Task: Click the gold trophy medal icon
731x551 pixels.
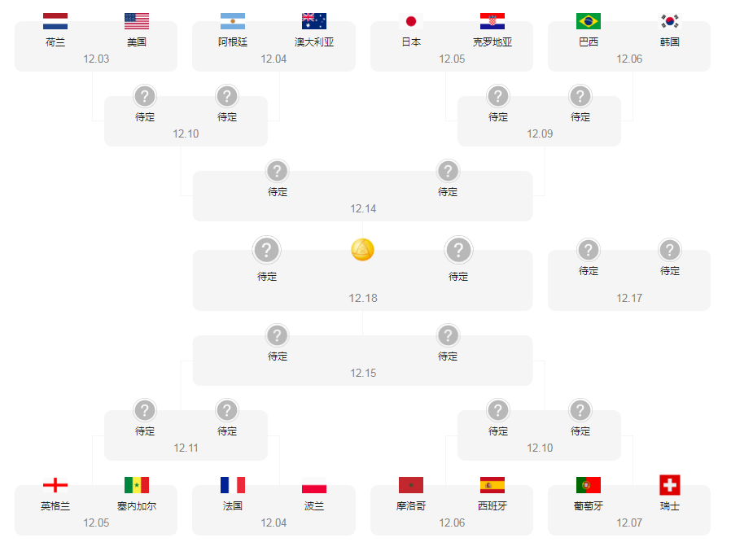Action: click(x=362, y=250)
